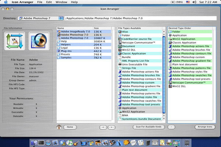Click the battery status indicator in menu bar

(177, 2)
